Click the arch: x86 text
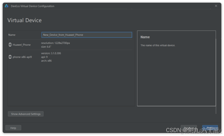 [x=46, y=61]
